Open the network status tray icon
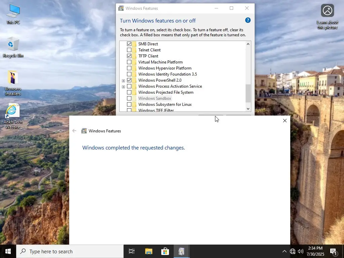344x258 pixels. (293, 251)
